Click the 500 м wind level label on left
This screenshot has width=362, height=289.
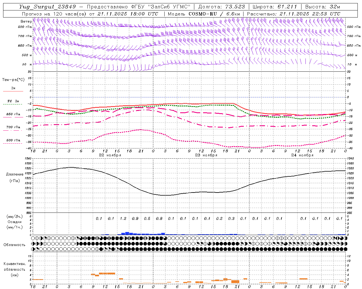click(27, 55)
